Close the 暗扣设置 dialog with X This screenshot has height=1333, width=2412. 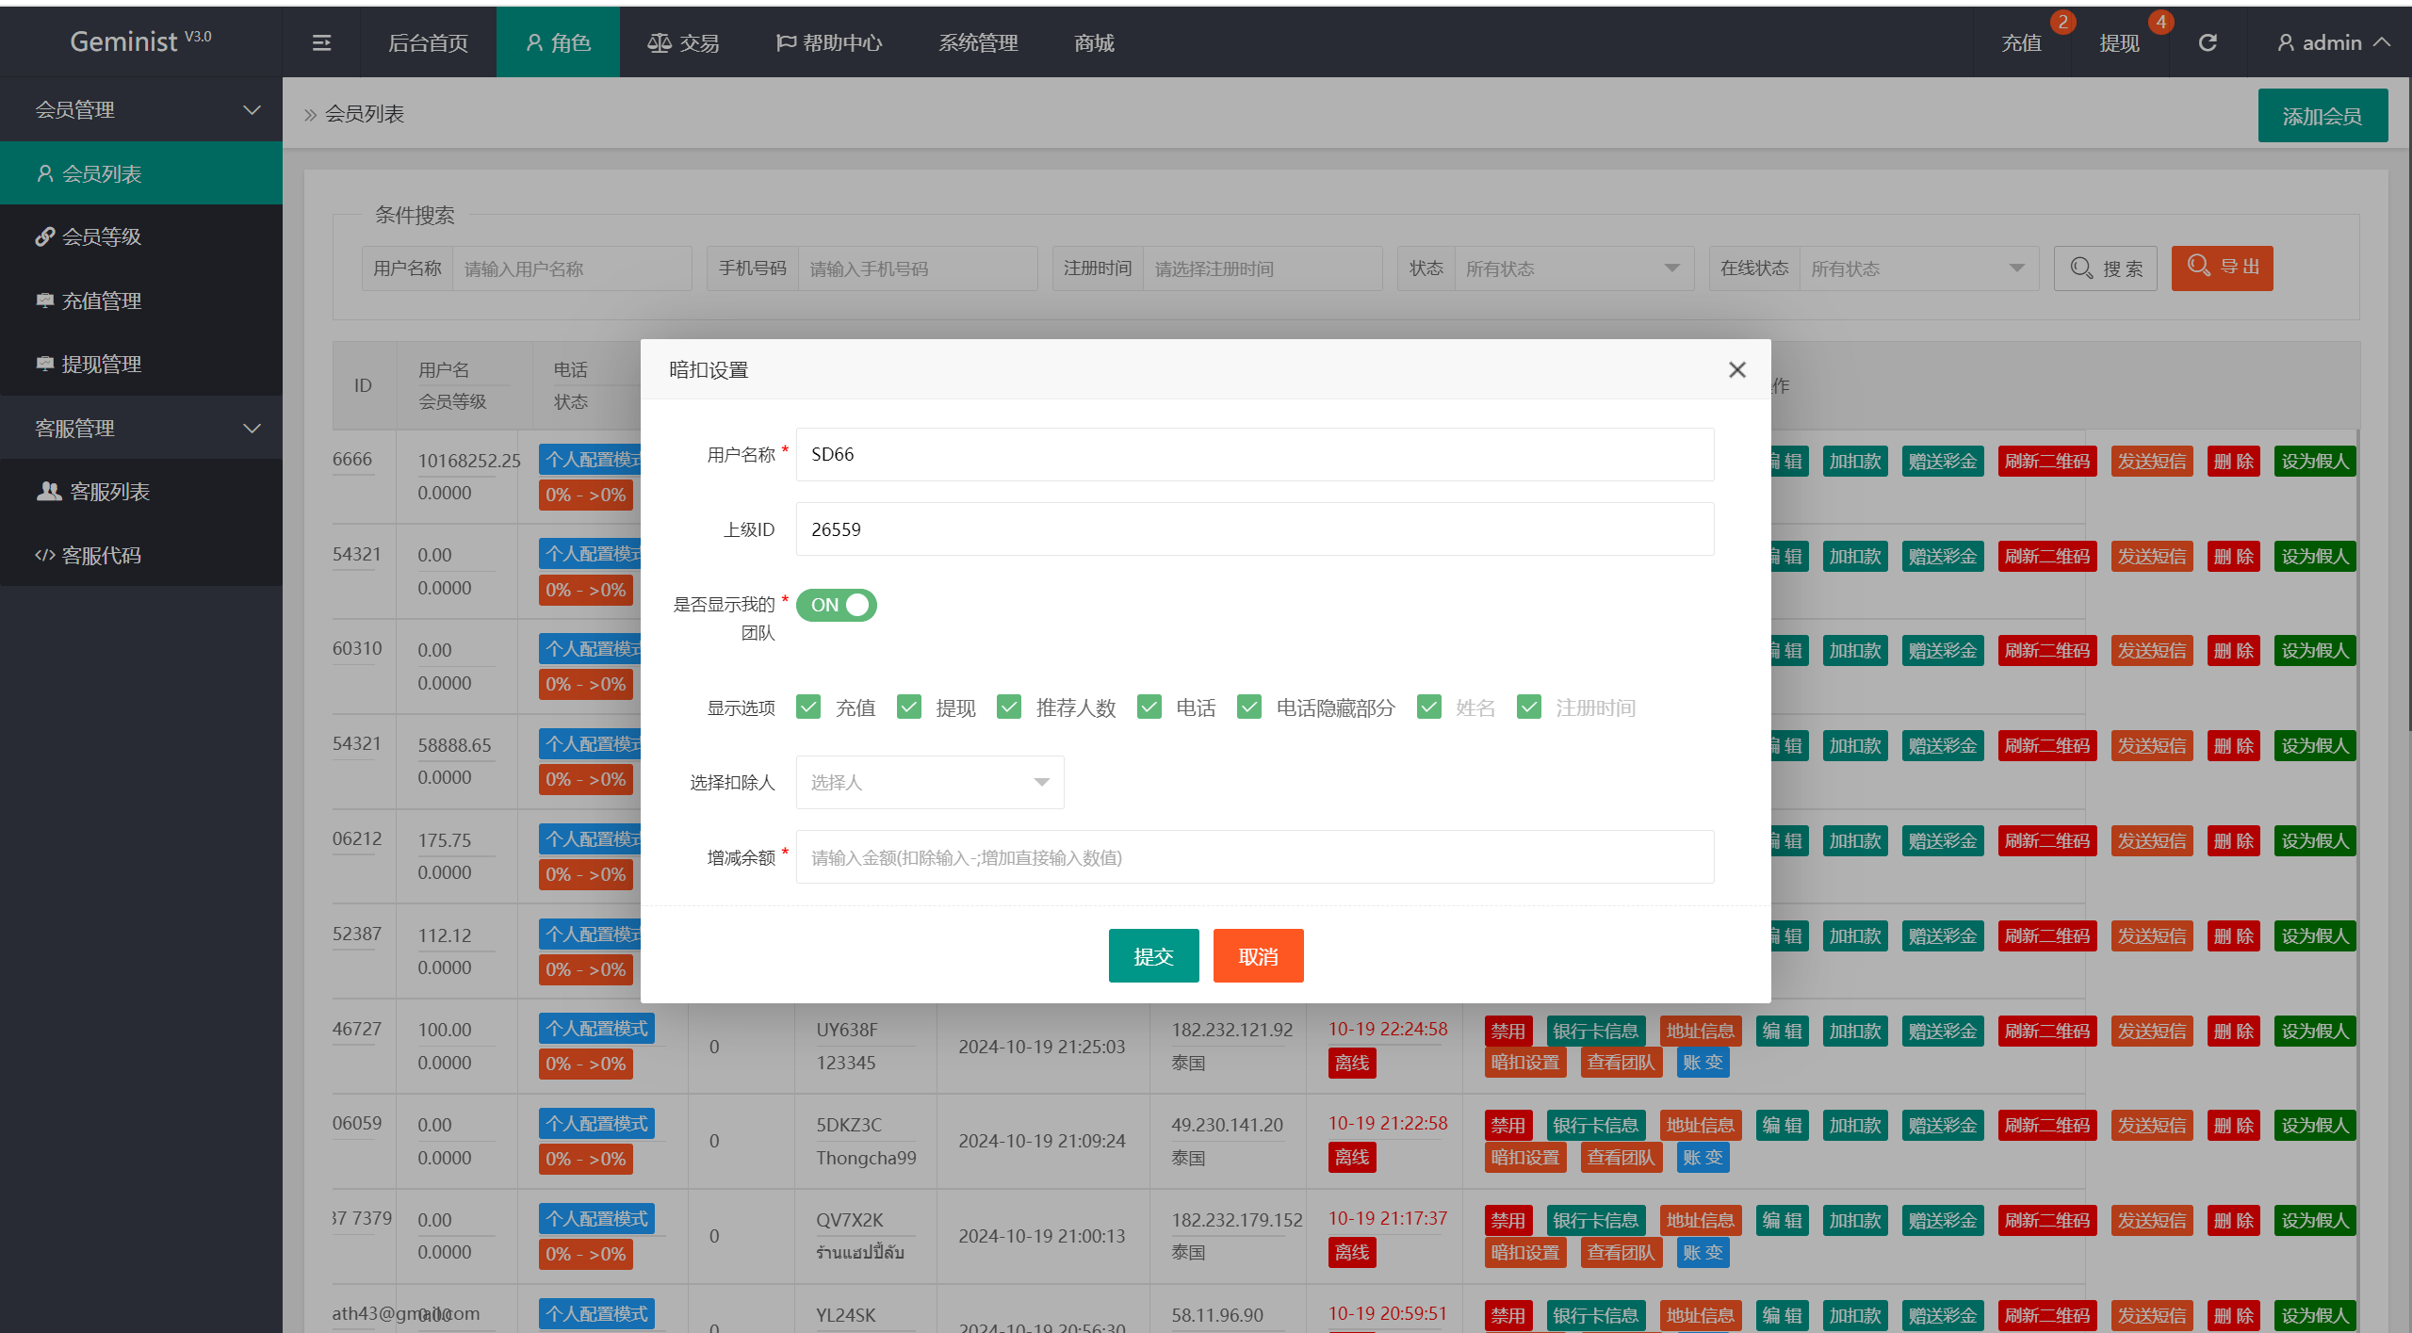click(x=1737, y=370)
